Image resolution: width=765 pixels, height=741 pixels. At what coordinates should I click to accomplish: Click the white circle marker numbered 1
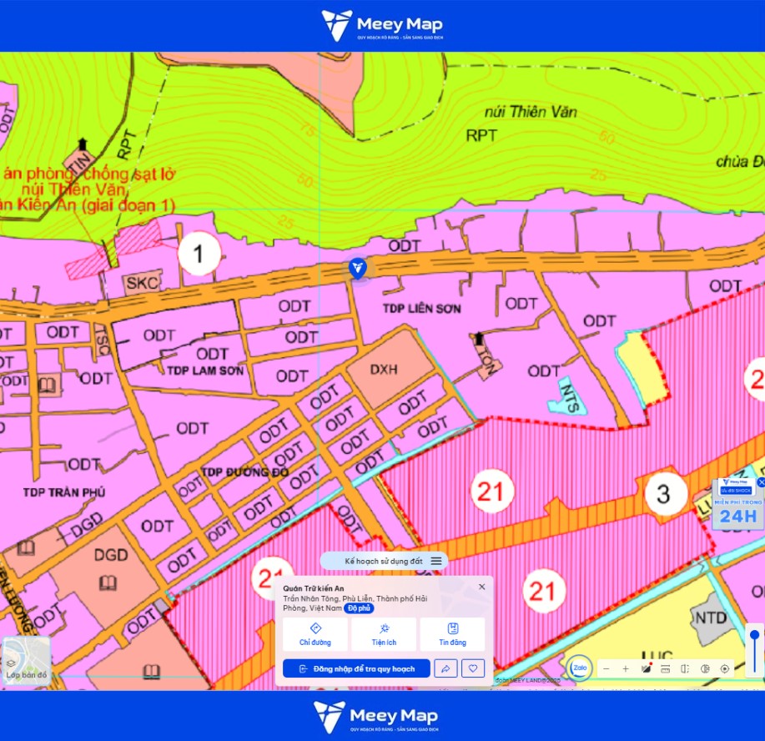point(199,254)
